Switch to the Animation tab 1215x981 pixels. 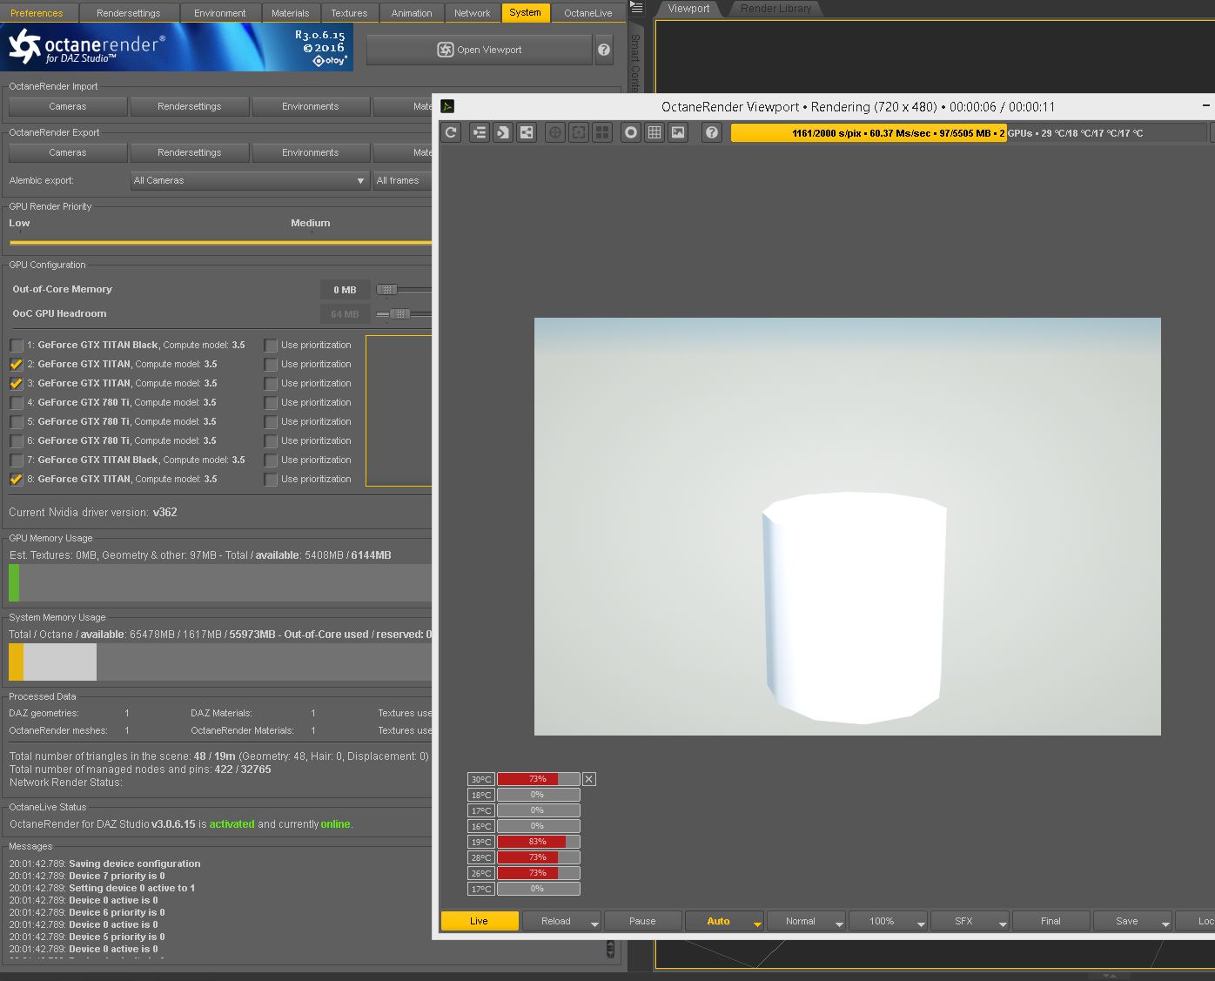coord(412,13)
